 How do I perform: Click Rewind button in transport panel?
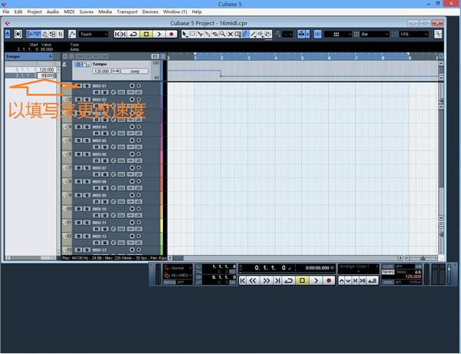(253, 281)
